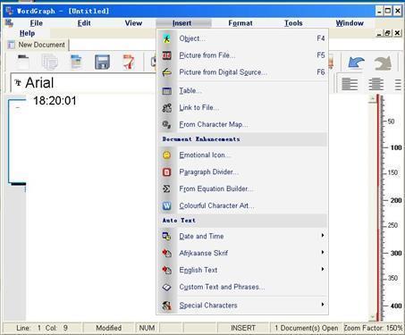Open the Help menu

pos(28,33)
